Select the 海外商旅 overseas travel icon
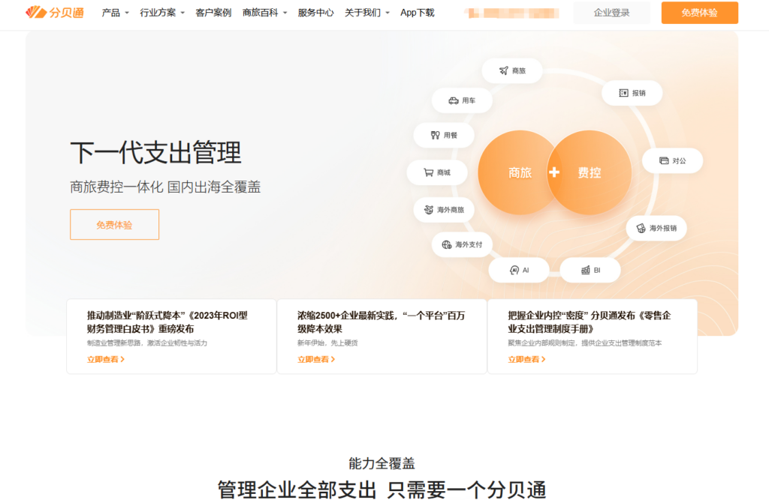Viewport: 769px width, 500px height. tap(444, 210)
